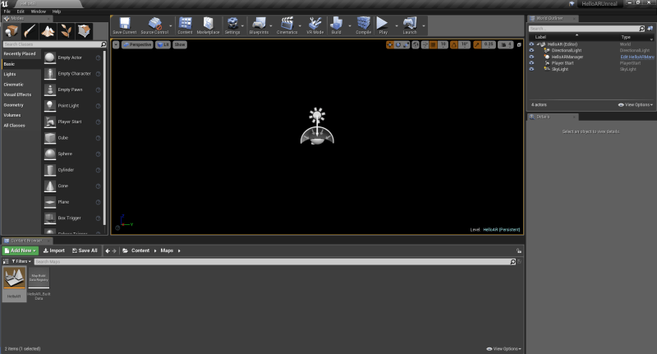
Task: Open the Marketplace icon
Action: (x=209, y=25)
